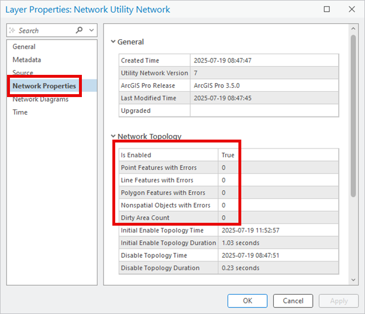Open the General page in sidebar
The width and height of the screenshot is (365, 314).
(24, 47)
